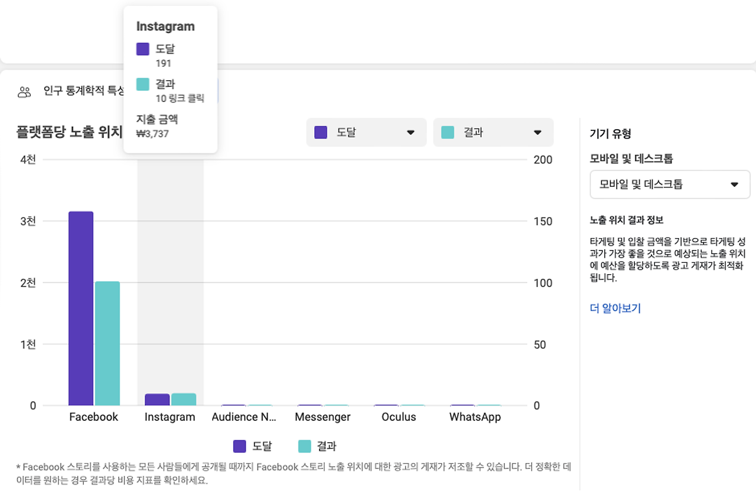Click caret arrow of device type selector
The image size is (756, 494).
(x=734, y=185)
